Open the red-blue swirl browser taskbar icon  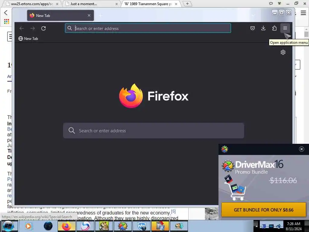pos(85,226)
